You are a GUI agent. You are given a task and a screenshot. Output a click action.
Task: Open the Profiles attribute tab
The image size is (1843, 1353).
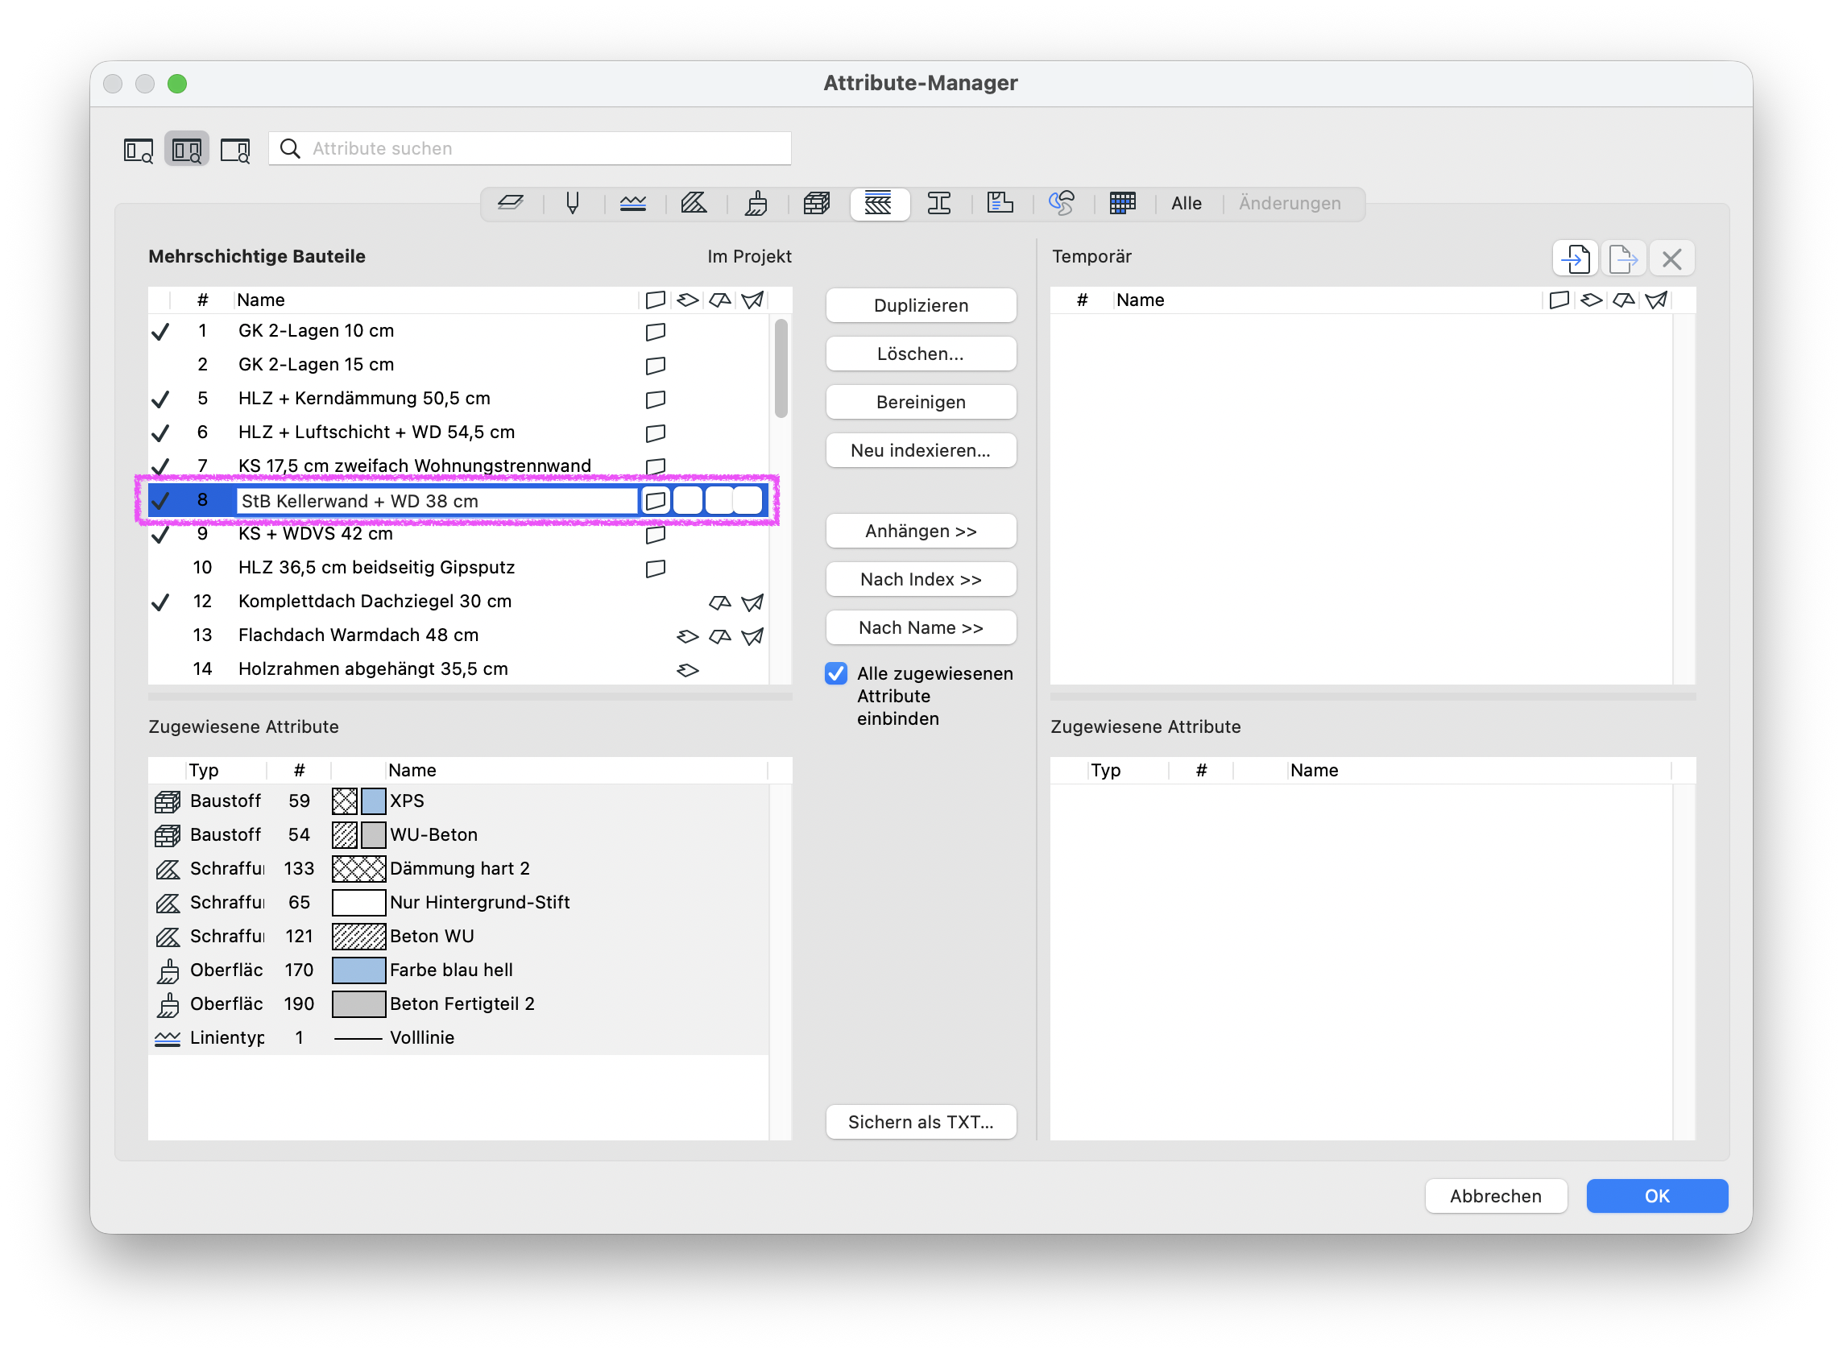[939, 203]
